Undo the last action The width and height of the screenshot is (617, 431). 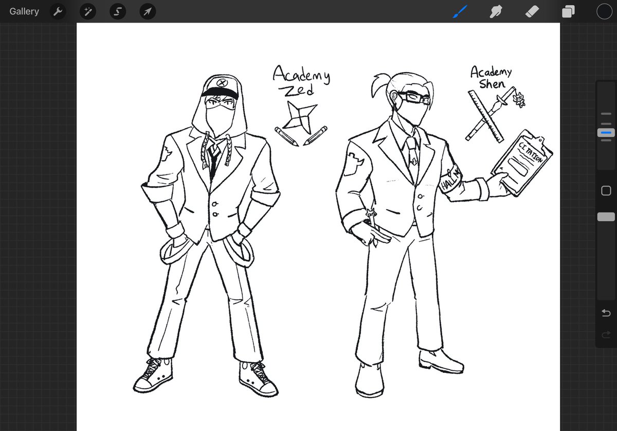[606, 313]
